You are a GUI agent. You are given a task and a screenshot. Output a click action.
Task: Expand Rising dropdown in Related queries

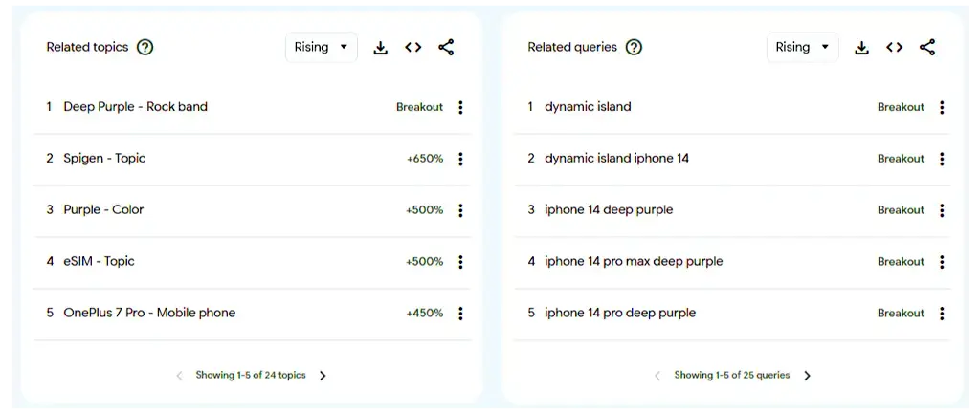803,48
